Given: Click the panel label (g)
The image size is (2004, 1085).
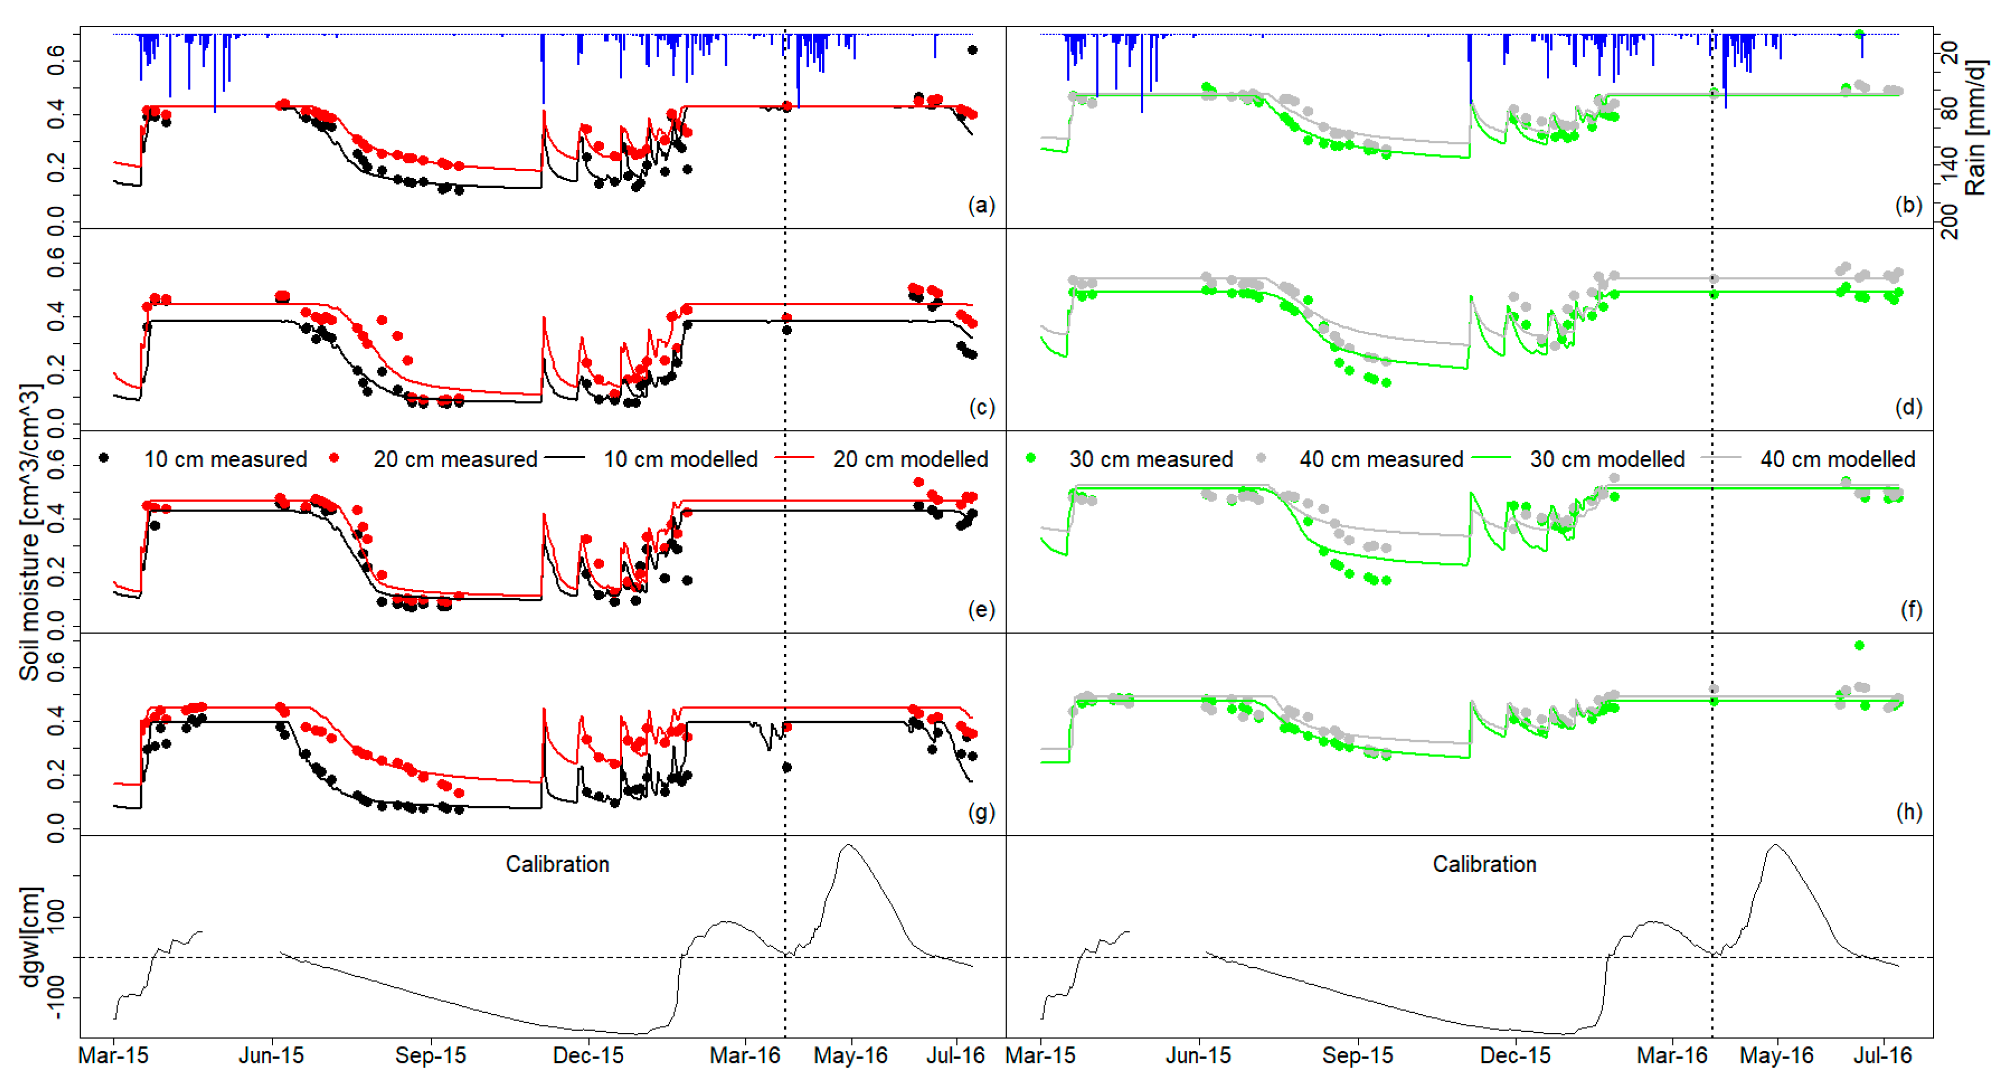Looking at the screenshot, I should point(981,812).
